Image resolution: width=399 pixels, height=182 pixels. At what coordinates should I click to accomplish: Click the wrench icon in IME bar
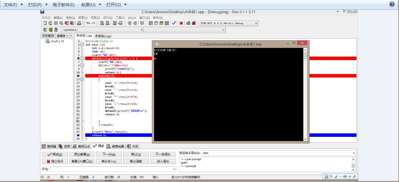(354, 176)
